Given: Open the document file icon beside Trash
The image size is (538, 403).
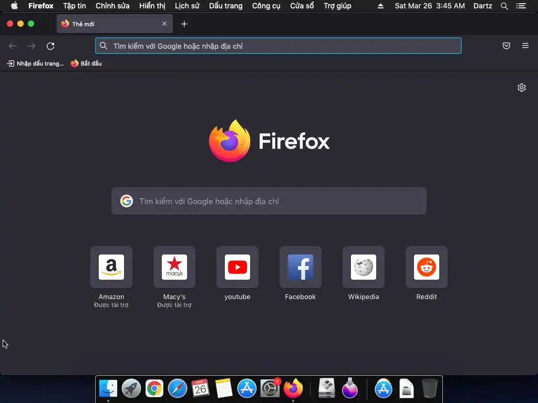Looking at the screenshot, I should click(x=406, y=389).
